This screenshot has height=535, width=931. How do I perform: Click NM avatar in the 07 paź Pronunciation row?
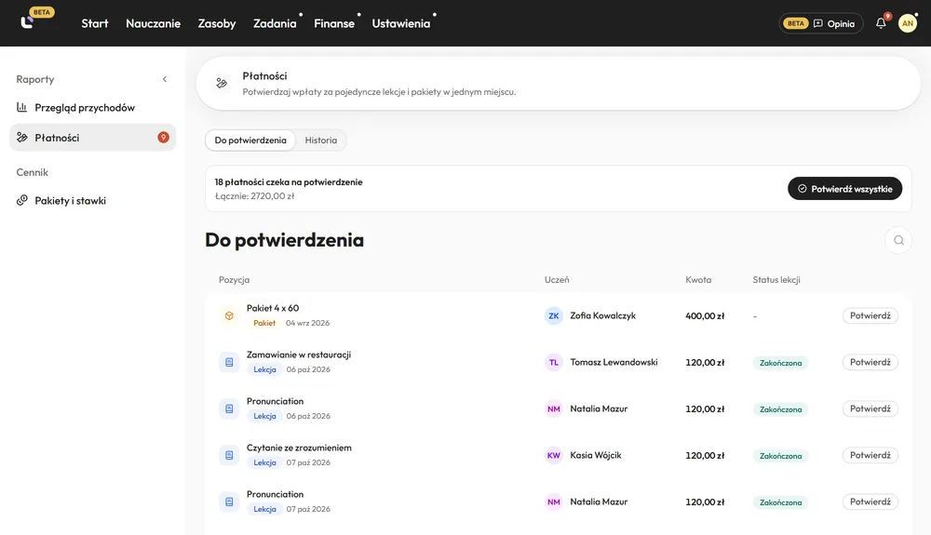[553, 502]
